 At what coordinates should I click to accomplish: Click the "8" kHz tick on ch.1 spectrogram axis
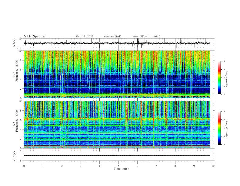[21, 60]
